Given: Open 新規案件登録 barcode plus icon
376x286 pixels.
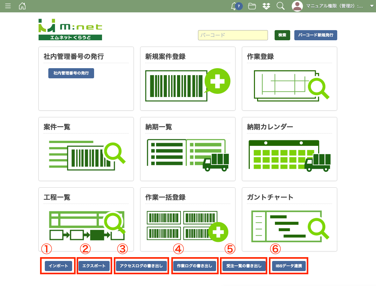Looking at the screenshot, I should (188, 85).
